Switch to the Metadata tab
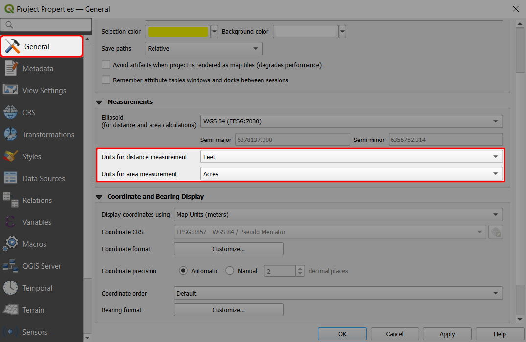The height and width of the screenshot is (342, 526). click(x=42, y=68)
